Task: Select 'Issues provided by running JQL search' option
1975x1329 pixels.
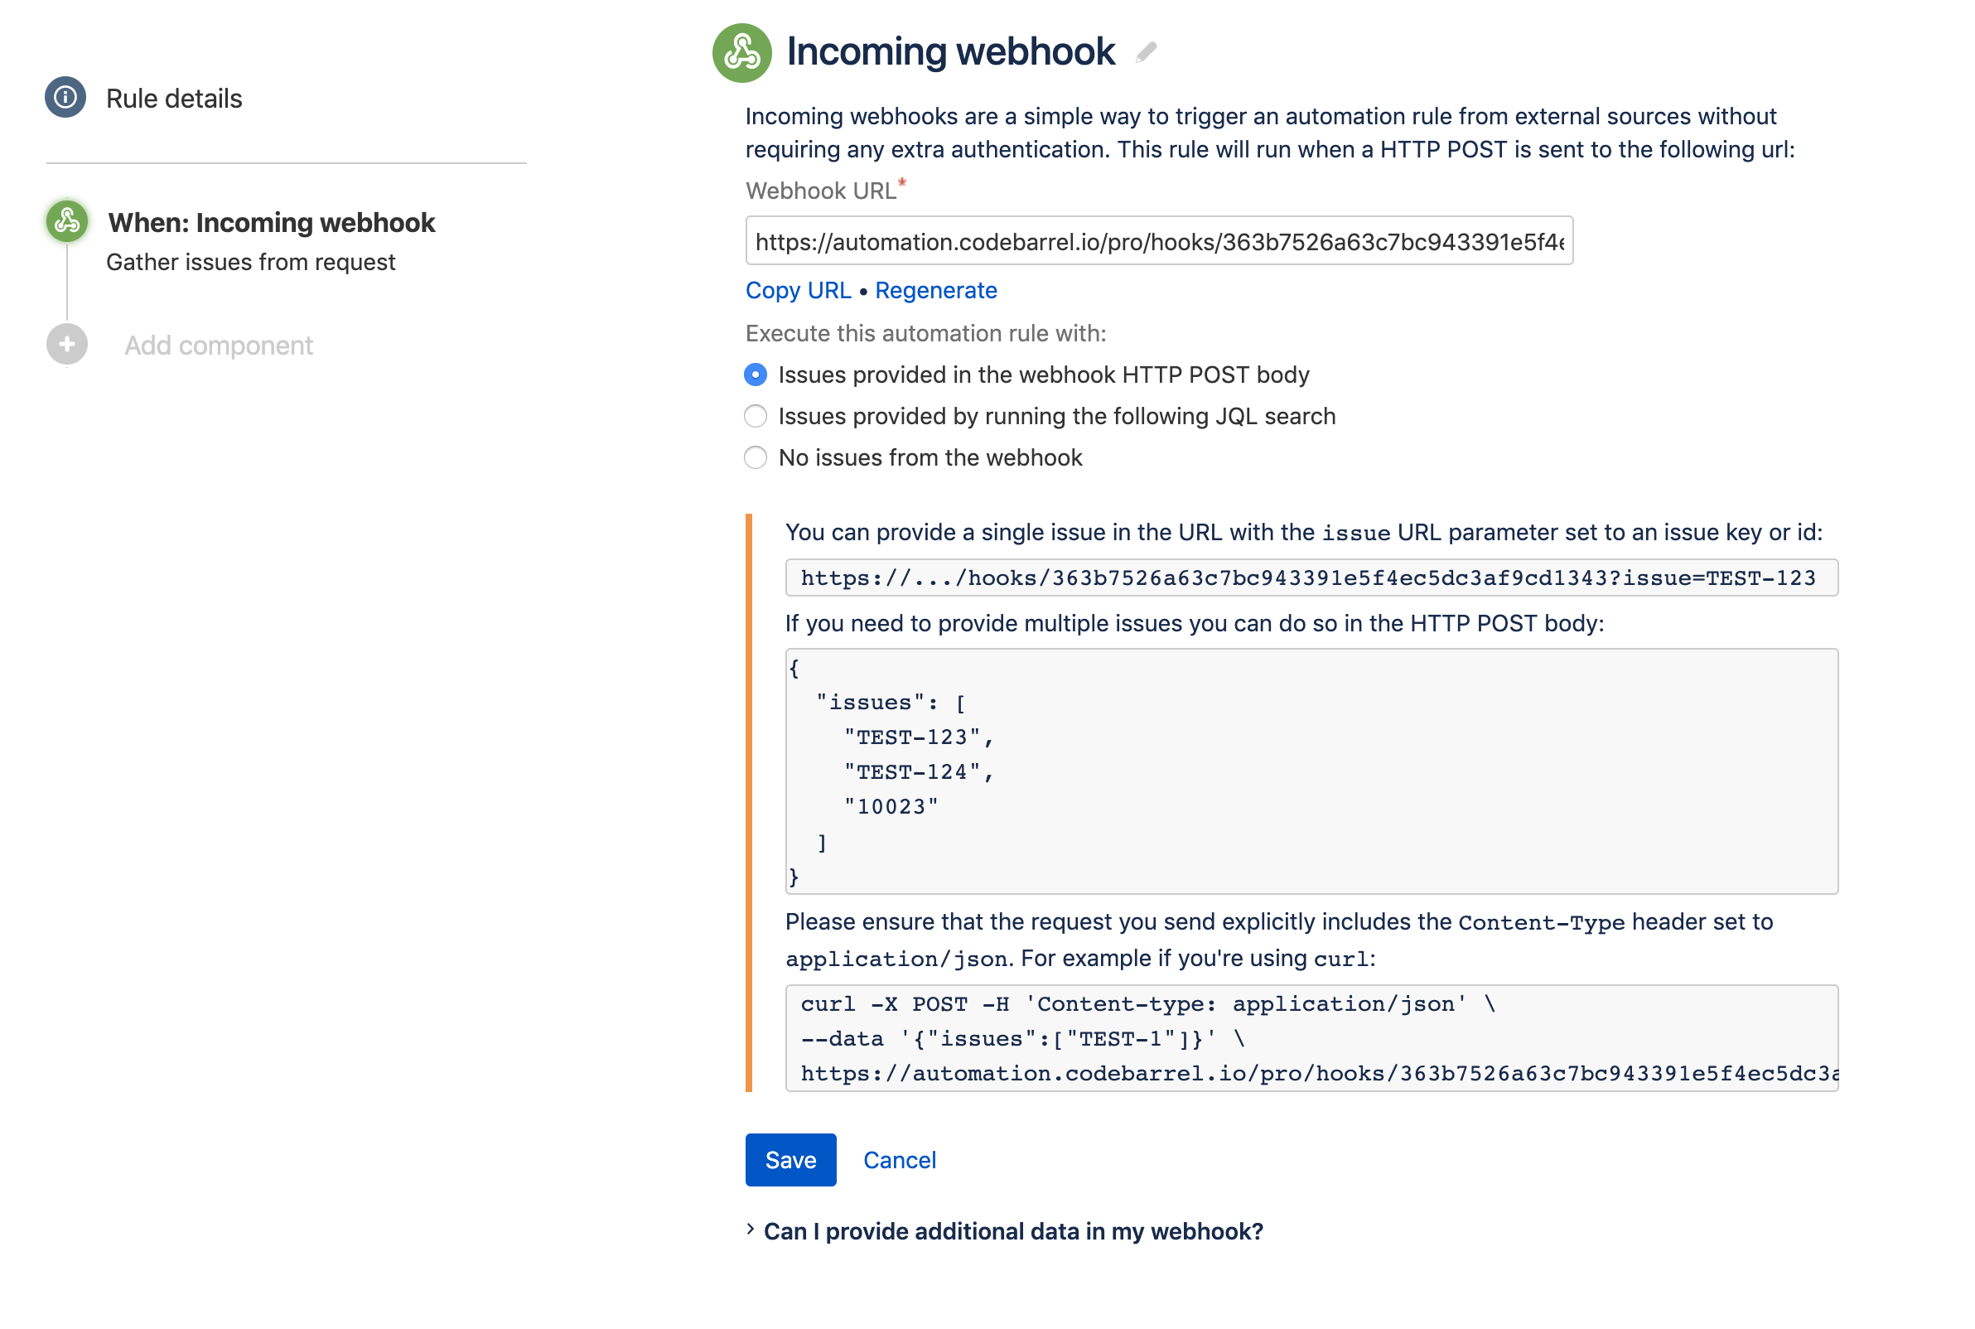Action: pos(755,416)
